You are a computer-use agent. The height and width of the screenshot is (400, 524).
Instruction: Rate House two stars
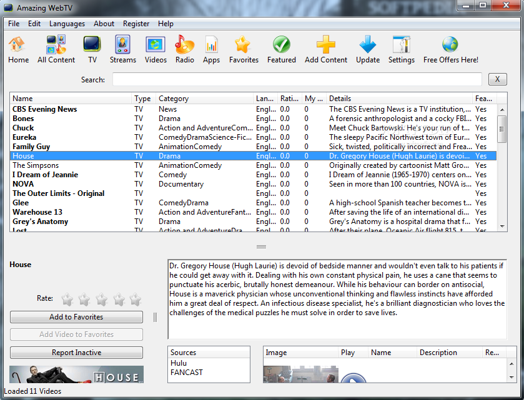tap(84, 299)
